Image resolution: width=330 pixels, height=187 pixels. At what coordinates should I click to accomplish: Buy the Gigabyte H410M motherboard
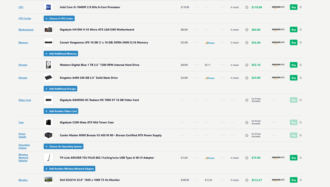294,30
